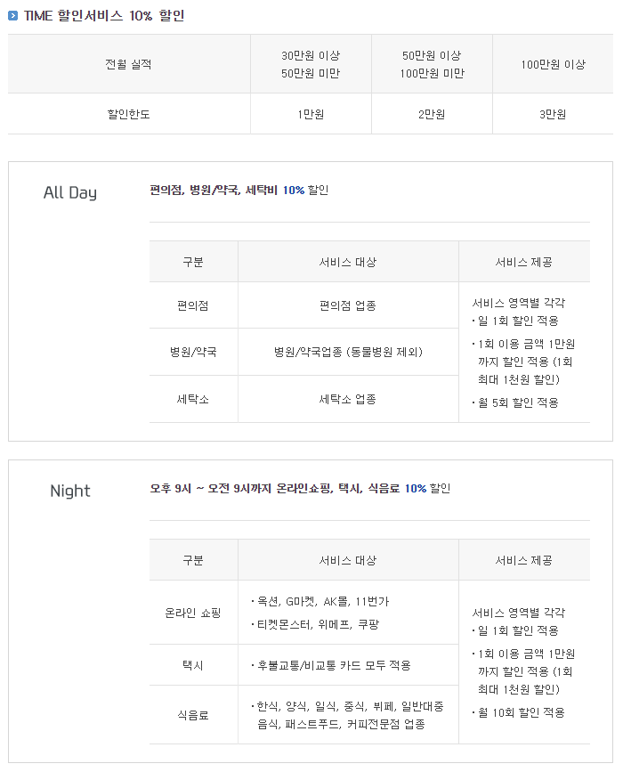Click 병원/약국업종 (동물병원 제외) cell
623x772 pixels.
[x=348, y=352]
